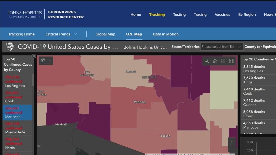The width and height of the screenshot is (276, 155).
Task: Click Phoenix label on the map
Action: coord(140,102)
